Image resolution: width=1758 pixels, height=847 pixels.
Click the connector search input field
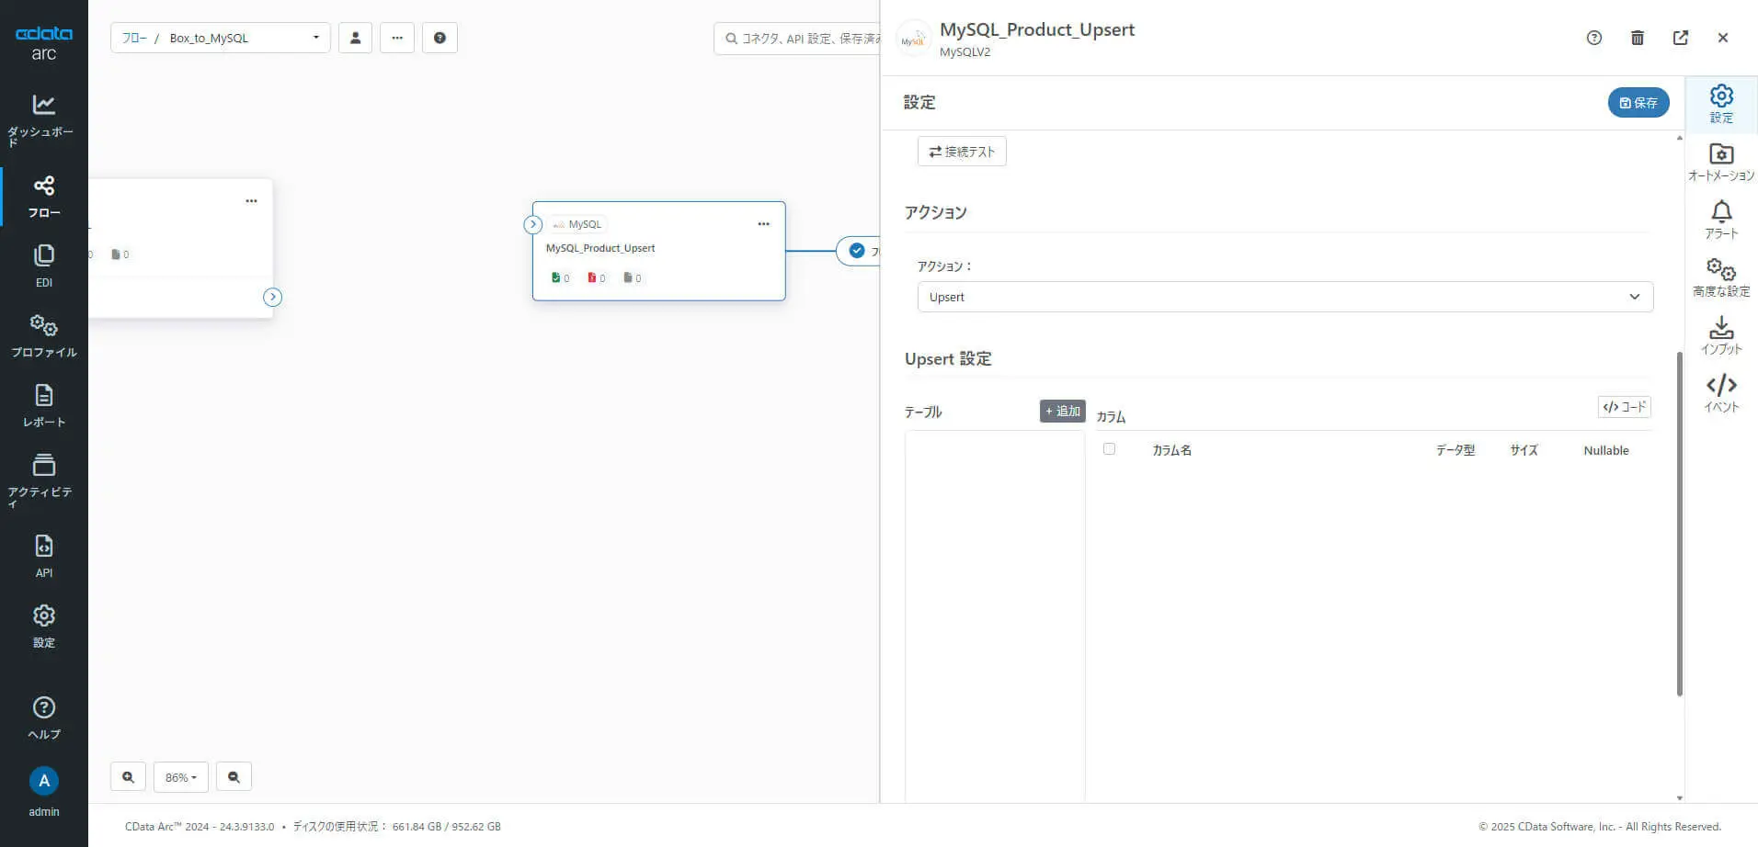pyautogui.click(x=800, y=39)
